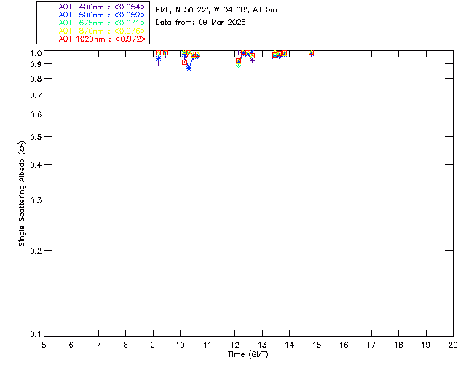Click y-axis tick label 0.9
This screenshot has height=373, width=466.
pos(36,64)
